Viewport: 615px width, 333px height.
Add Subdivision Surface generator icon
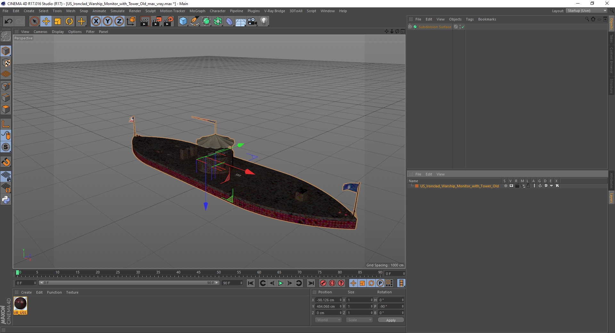point(206,21)
